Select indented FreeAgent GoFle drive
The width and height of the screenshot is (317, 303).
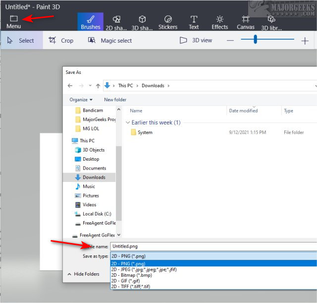[x=95, y=223]
